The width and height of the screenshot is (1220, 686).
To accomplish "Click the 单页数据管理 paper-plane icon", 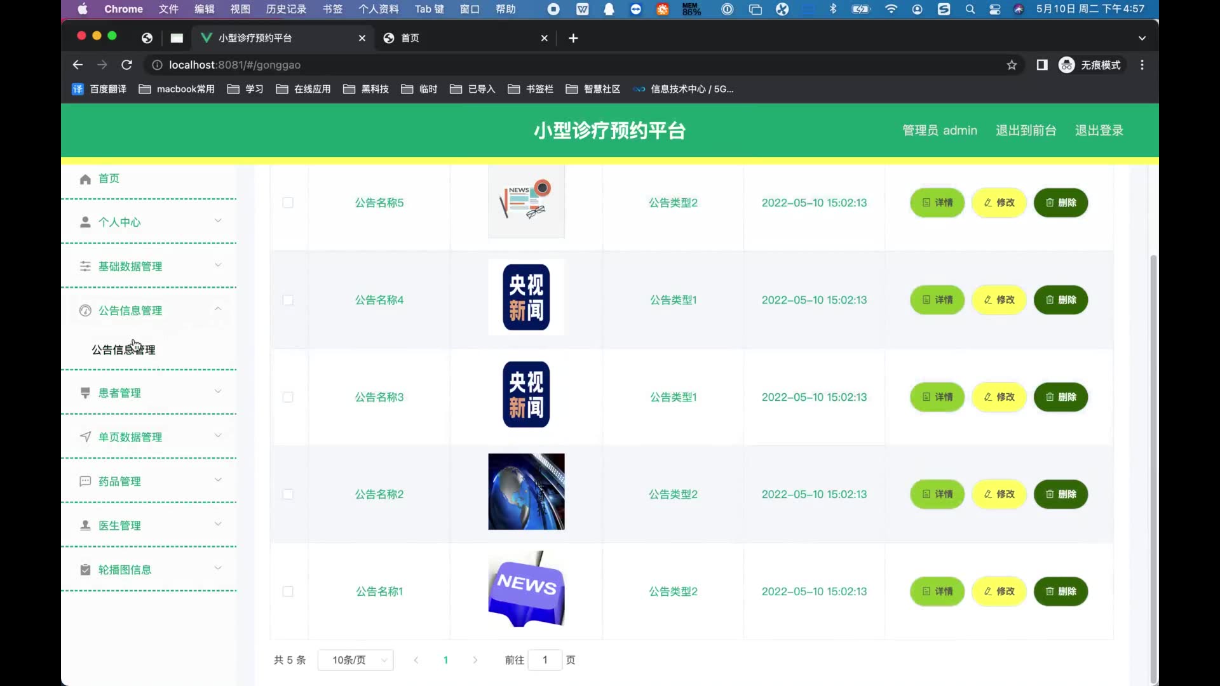I will pos(85,437).
